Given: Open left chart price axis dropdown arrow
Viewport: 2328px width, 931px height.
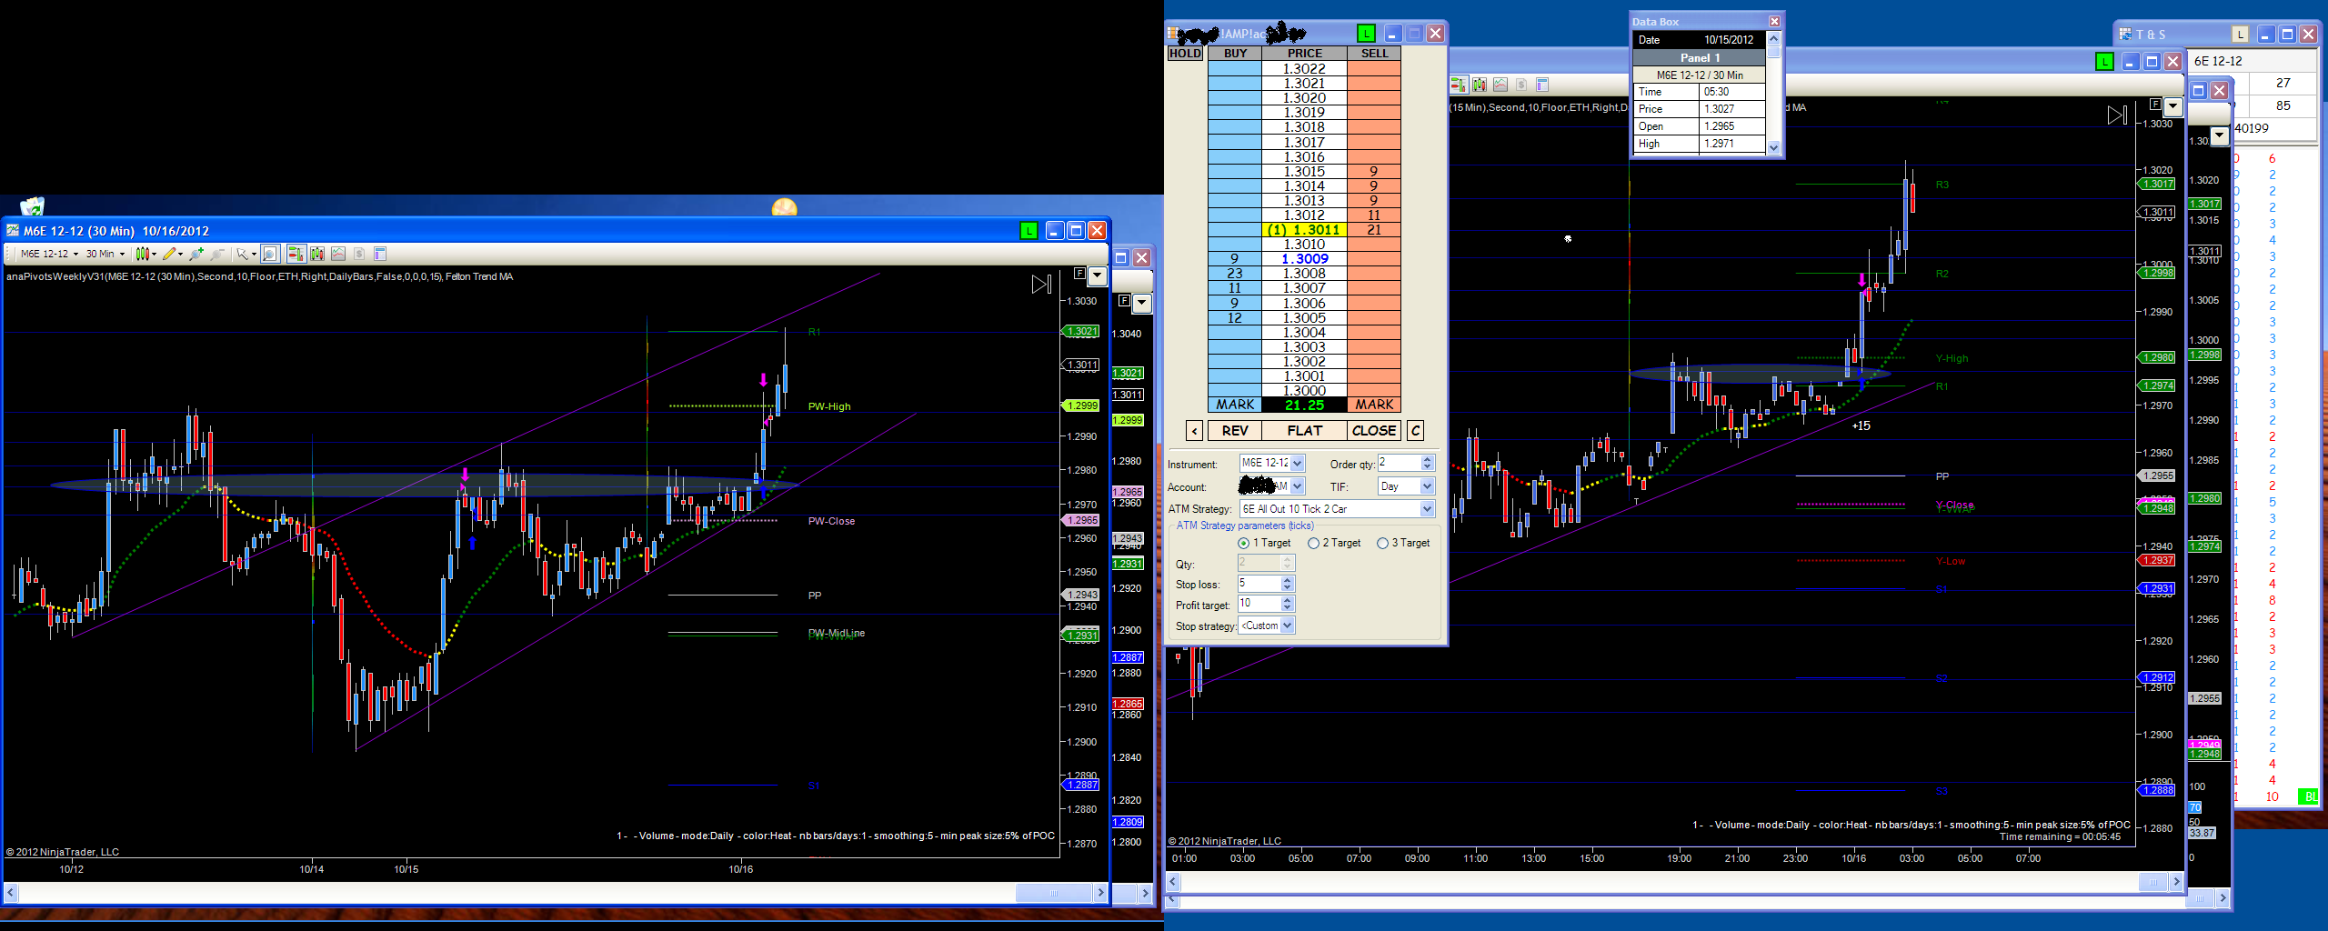Looking at the screenshot, I should coord(1098,275).
